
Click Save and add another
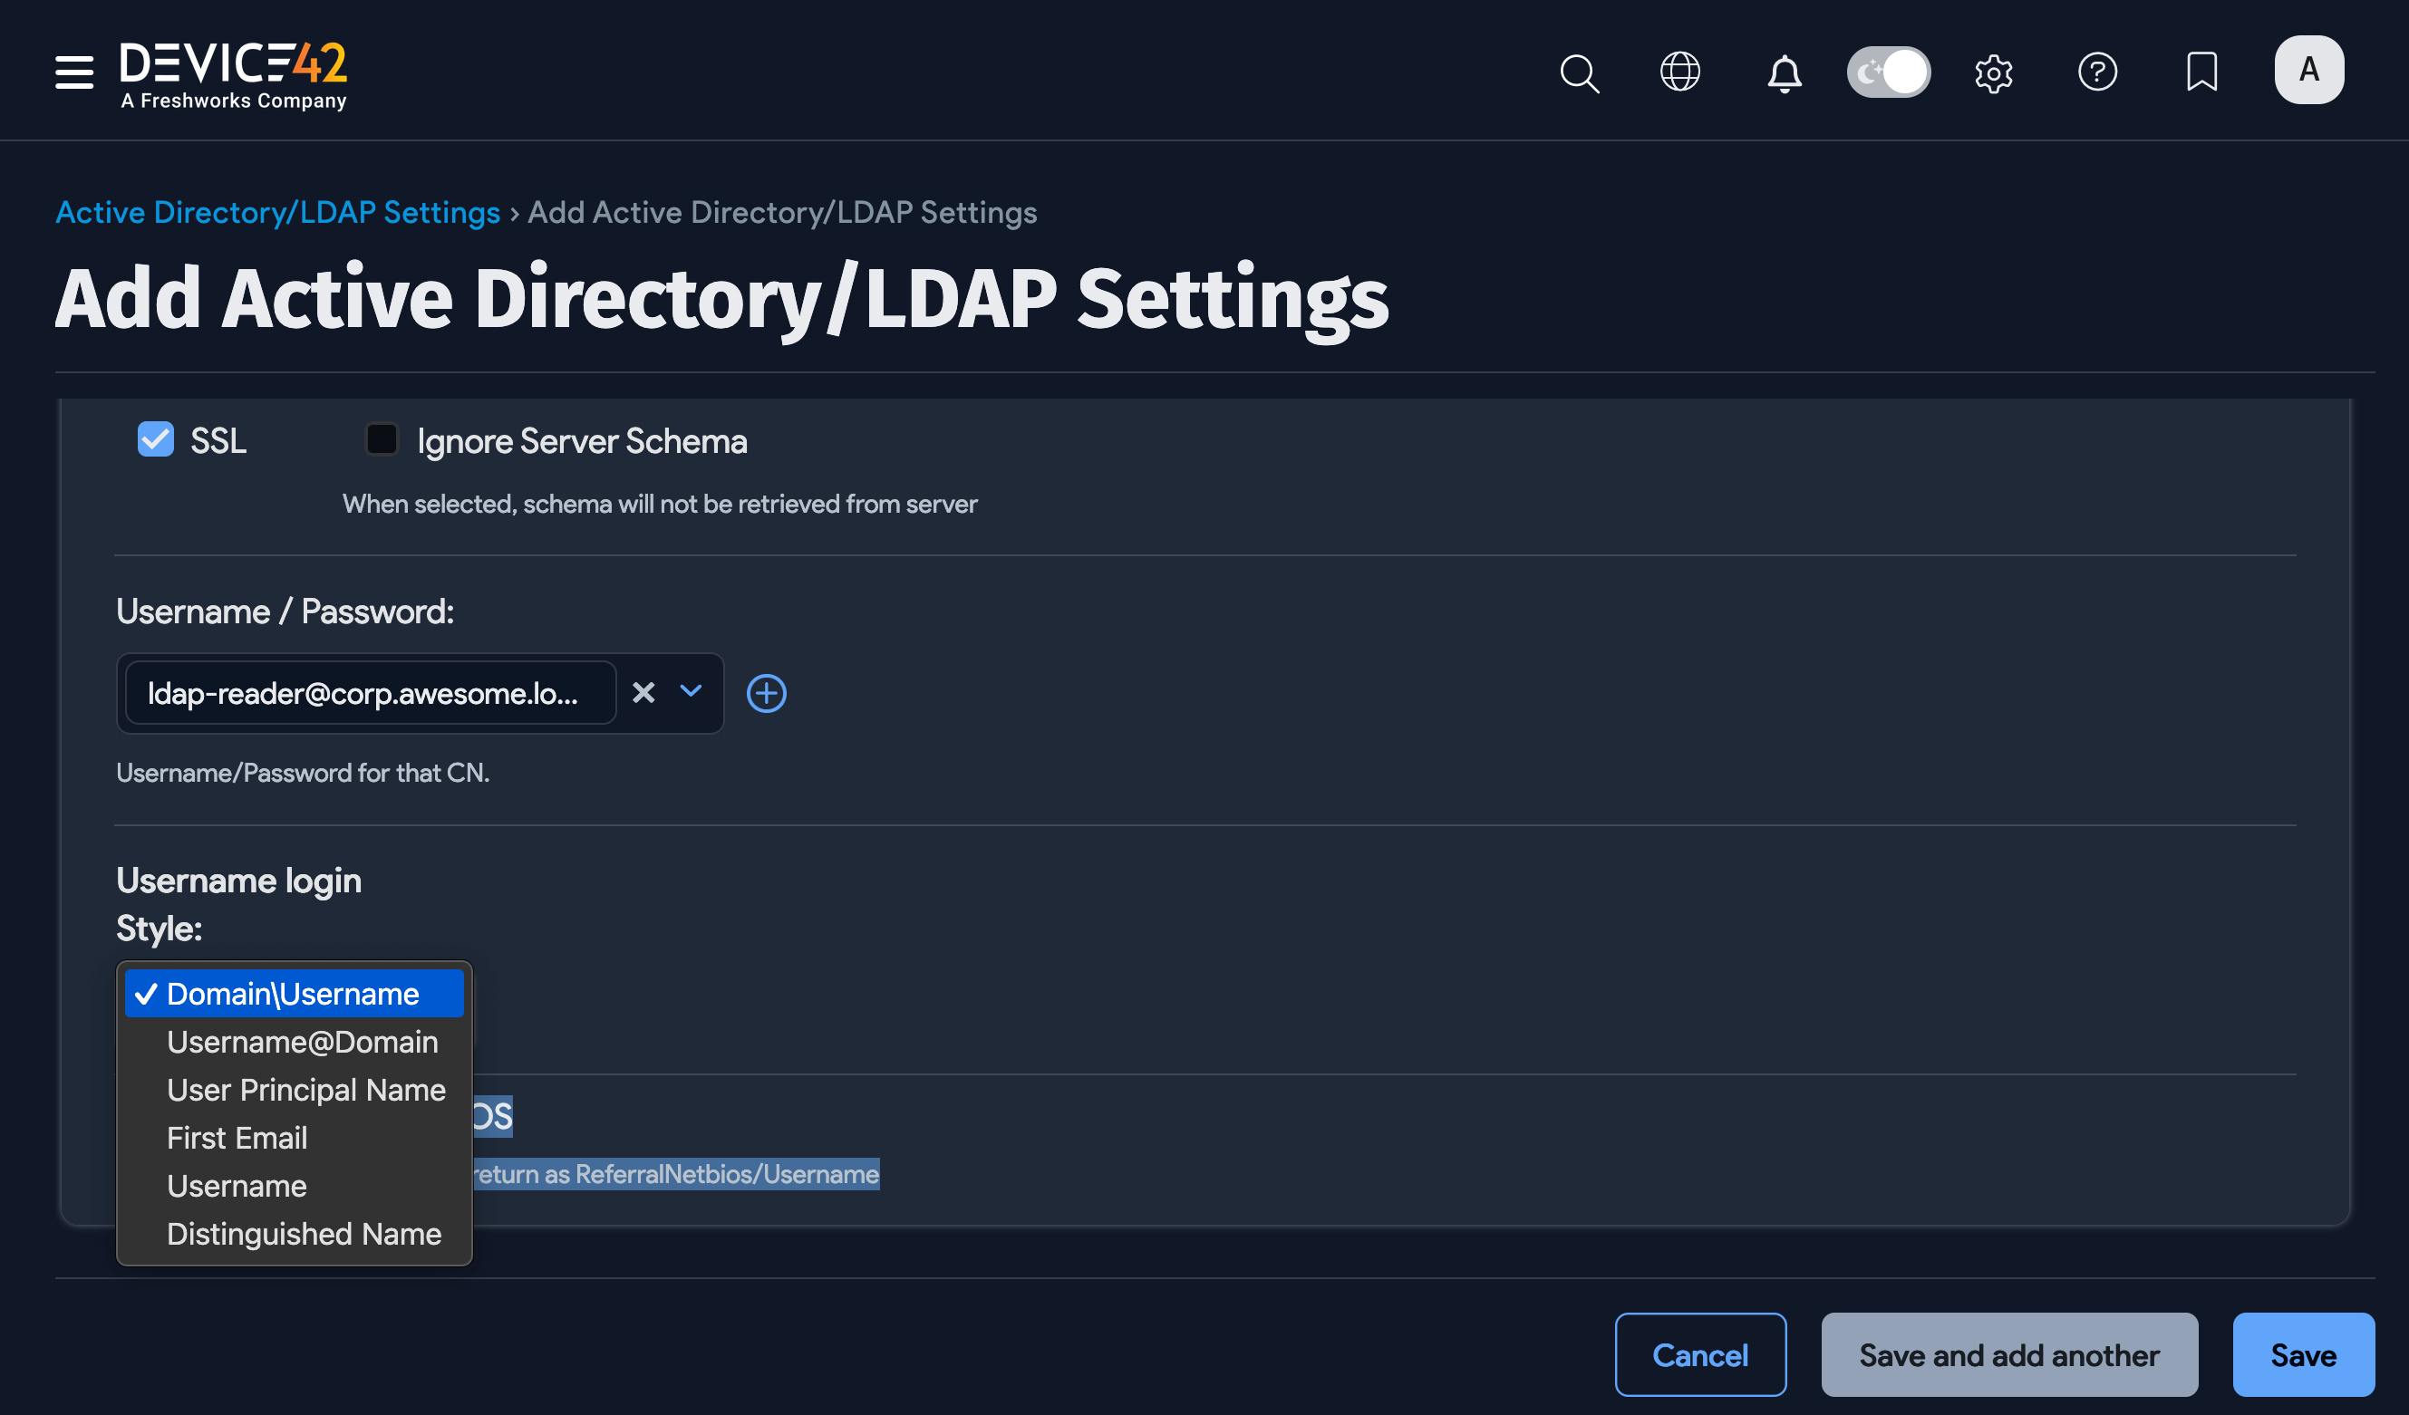pyautogui.click(x=2007, y=1355)
